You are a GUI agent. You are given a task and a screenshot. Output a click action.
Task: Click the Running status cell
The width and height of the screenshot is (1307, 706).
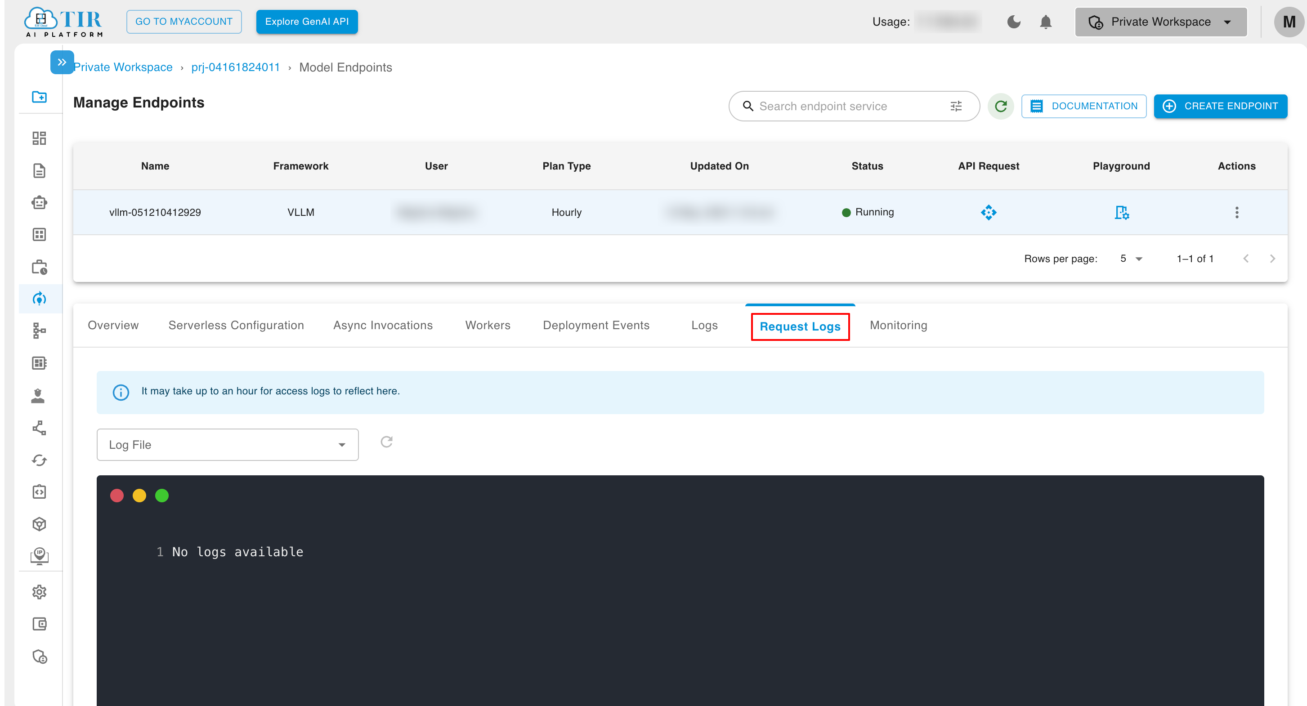pos(868,212)
